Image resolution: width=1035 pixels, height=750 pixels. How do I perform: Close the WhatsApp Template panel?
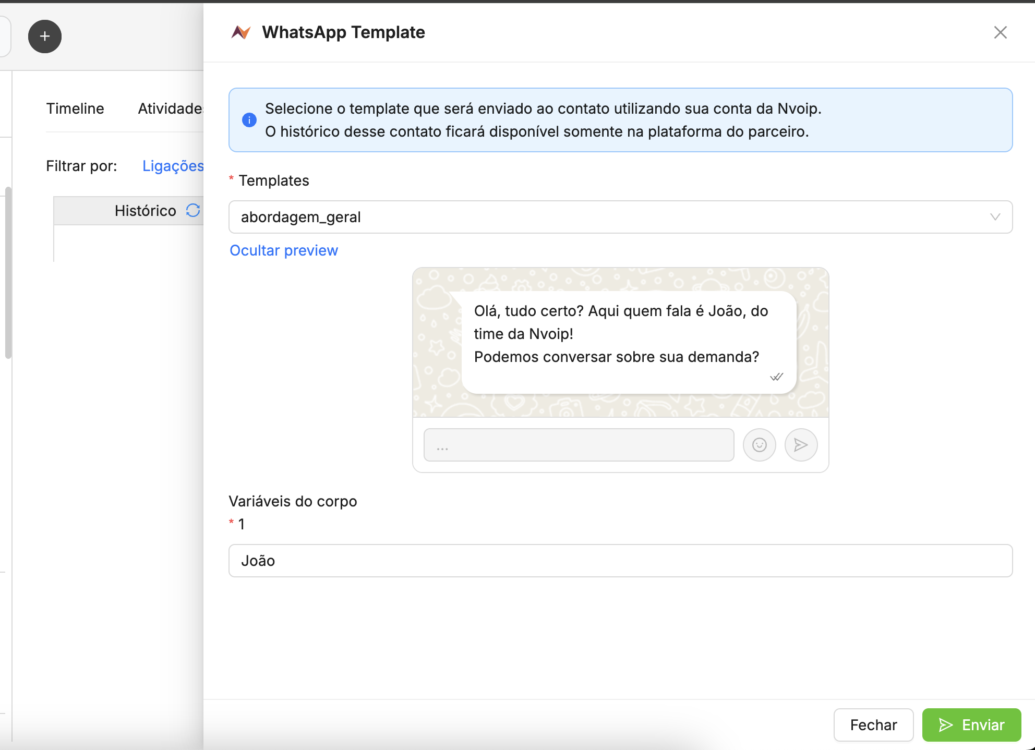(x=1000, y=32)
